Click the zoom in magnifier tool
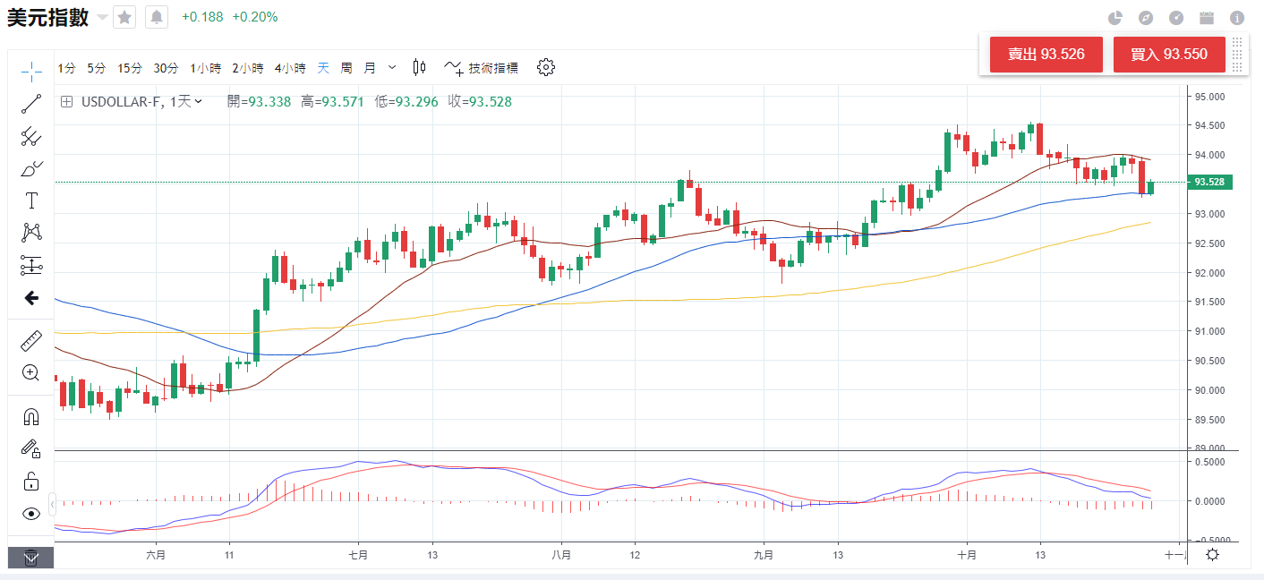The image size is (1264, 580). (31, 373)
